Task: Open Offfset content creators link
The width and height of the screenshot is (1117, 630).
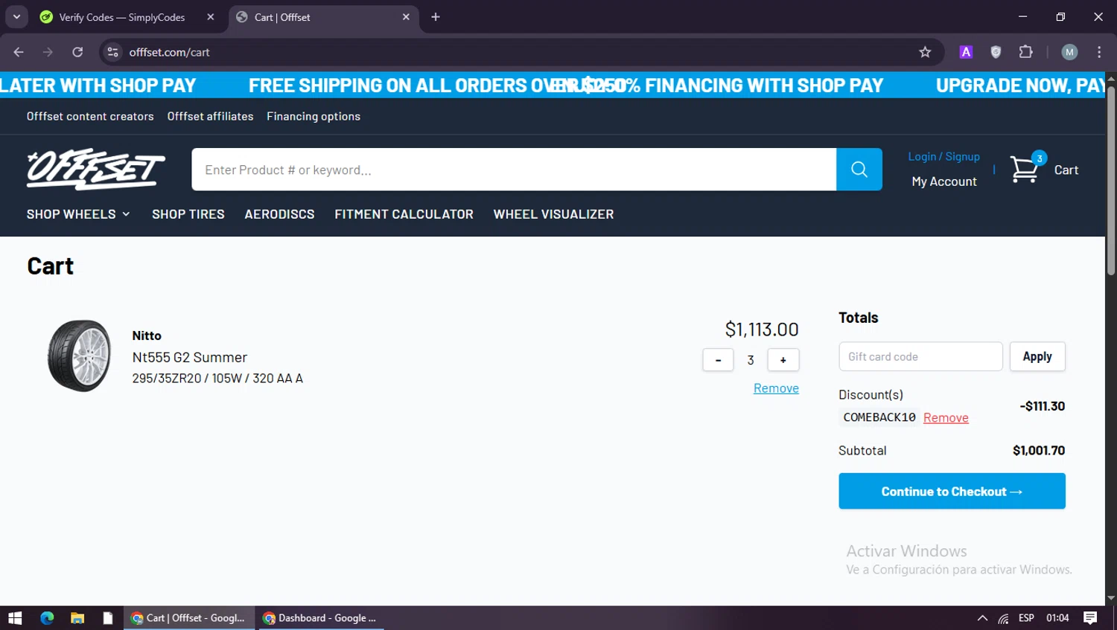Action: pyautogui.click(x=90, y=116)
